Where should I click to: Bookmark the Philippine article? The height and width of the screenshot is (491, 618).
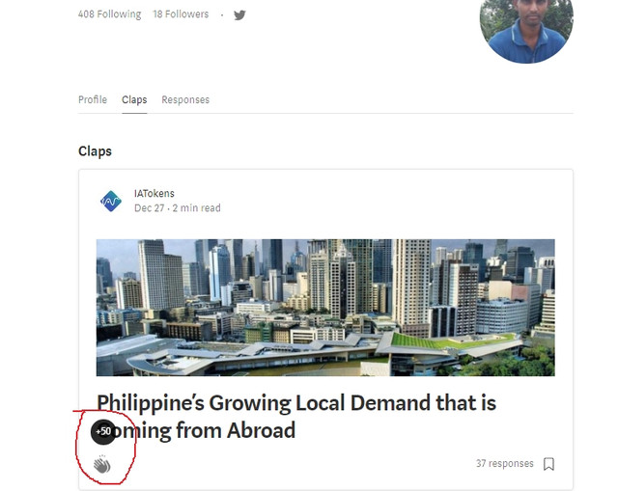[x=548, y=464]
